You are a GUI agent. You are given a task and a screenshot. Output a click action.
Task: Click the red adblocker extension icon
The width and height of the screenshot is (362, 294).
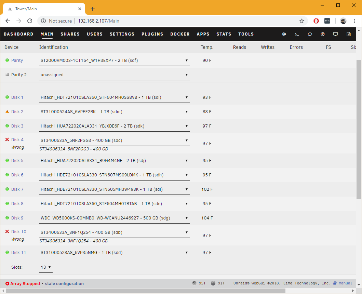click(316, 21)
